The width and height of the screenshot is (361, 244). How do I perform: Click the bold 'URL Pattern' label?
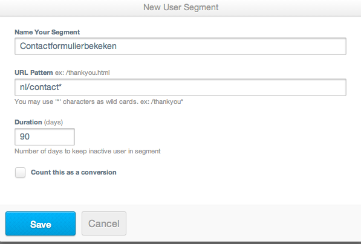tap(34, 72)
